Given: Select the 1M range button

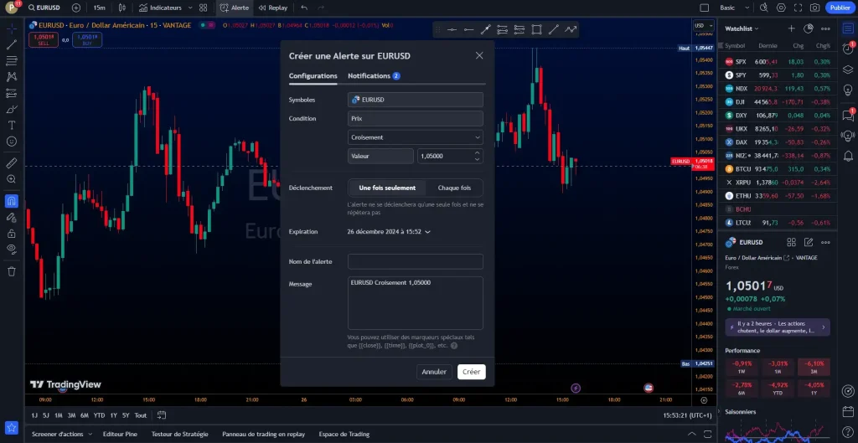Looking at the screenshot, I should click(x=59, y=415).
